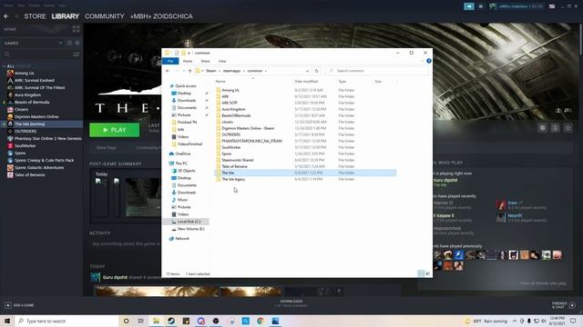Select Closers in Steam games list
This screenshot has height=327, width=583.
pyautogui.click(x=21, y=109)
